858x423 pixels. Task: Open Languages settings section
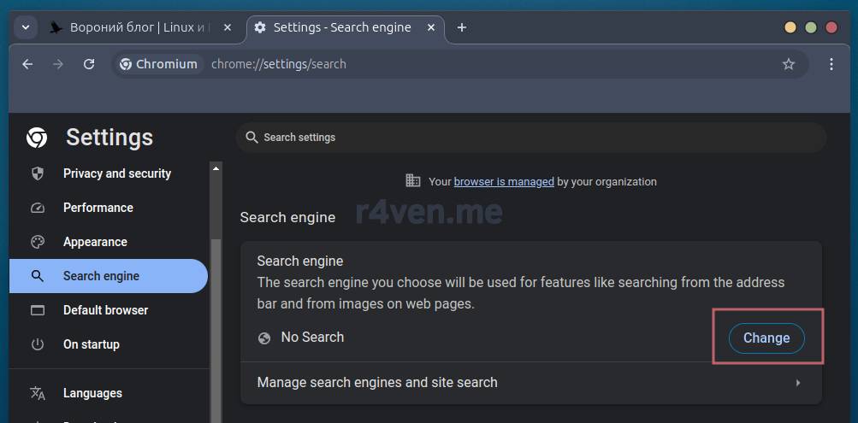pyautogui.click(x=92, y=393)
